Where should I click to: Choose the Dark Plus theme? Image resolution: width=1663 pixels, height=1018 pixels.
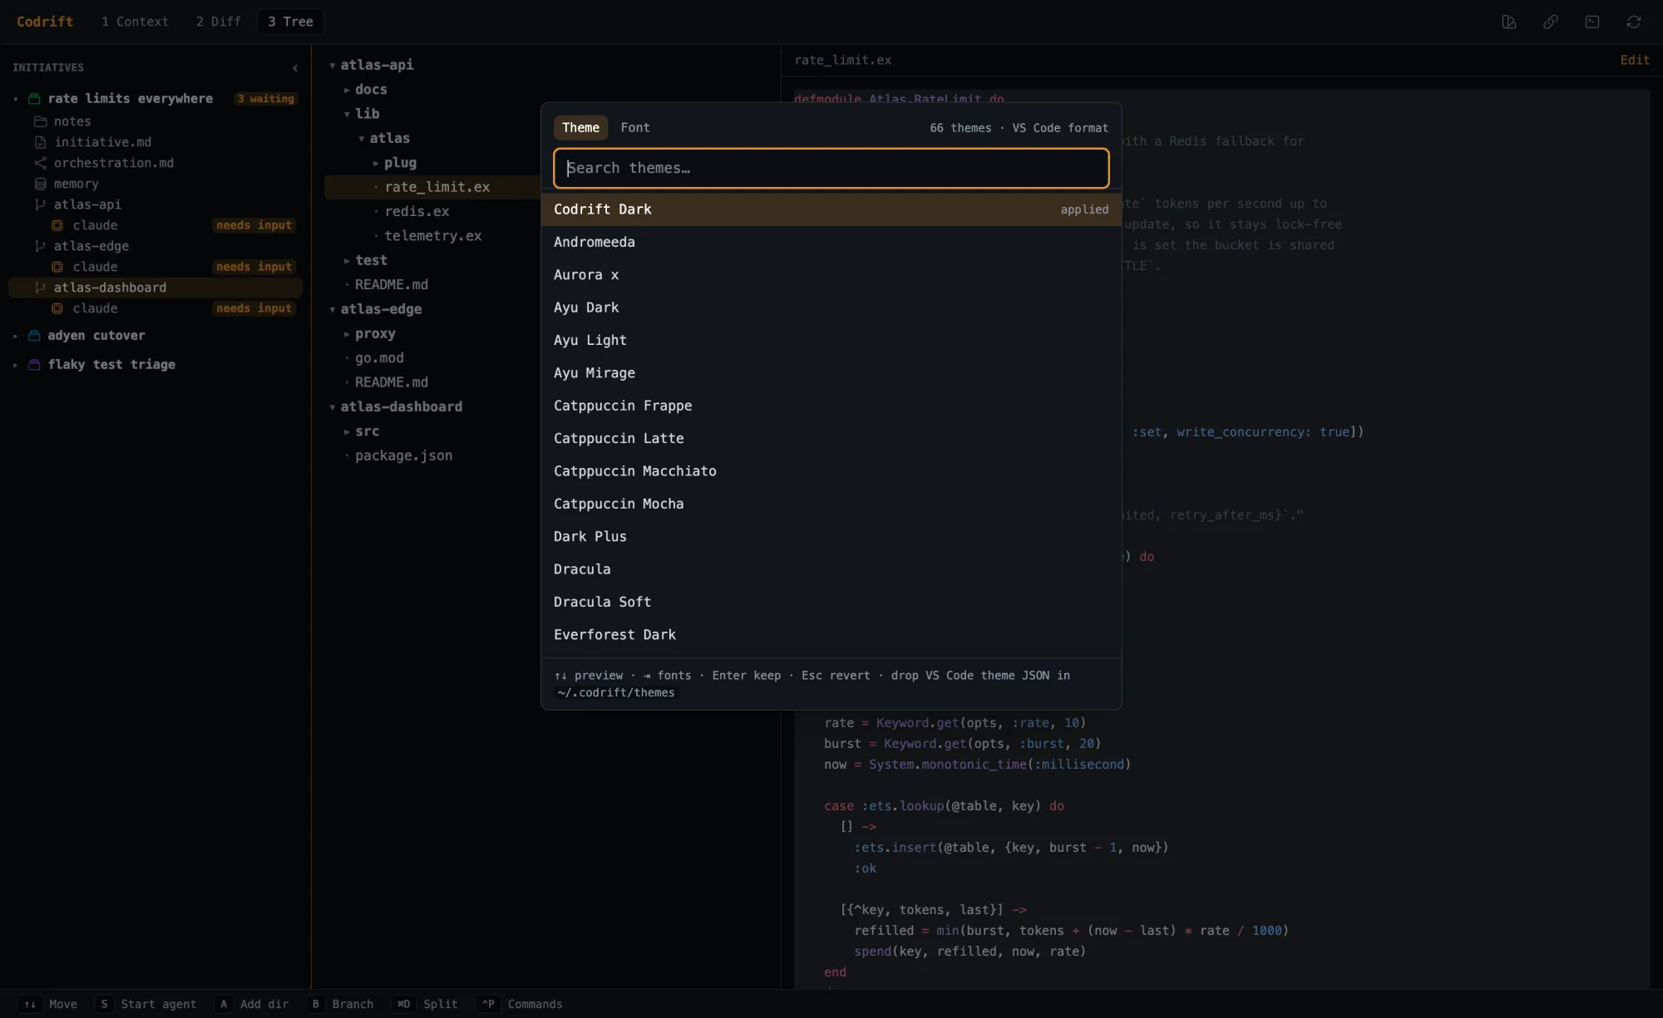[x=831, y=537]
